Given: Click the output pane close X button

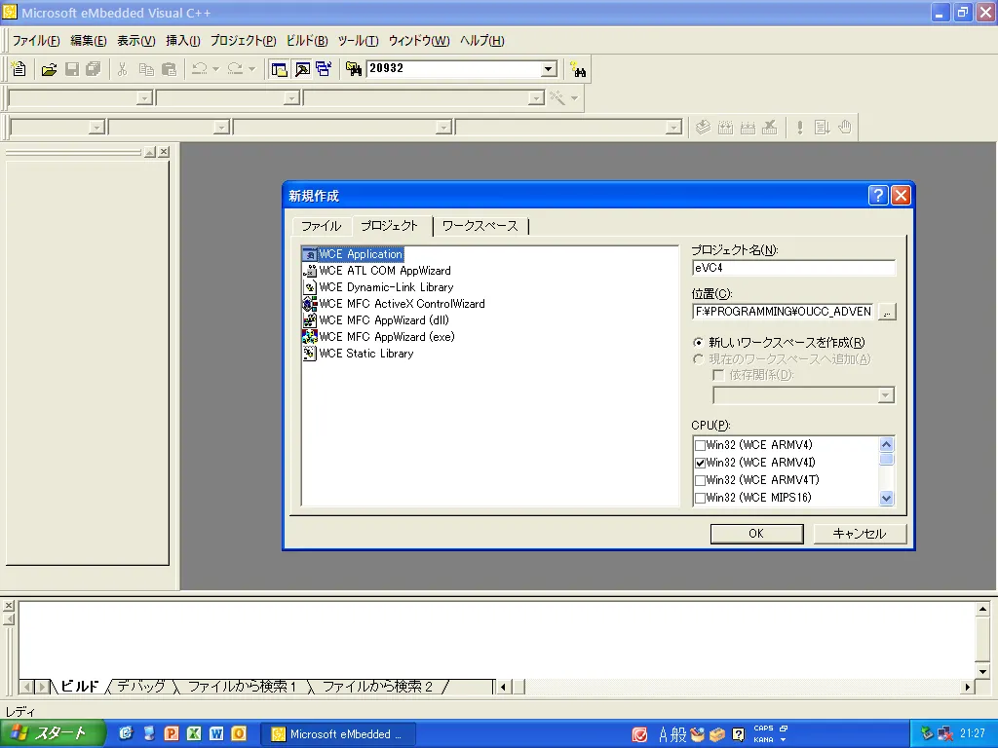Looking at the screenshot, I should pos(9,606).
